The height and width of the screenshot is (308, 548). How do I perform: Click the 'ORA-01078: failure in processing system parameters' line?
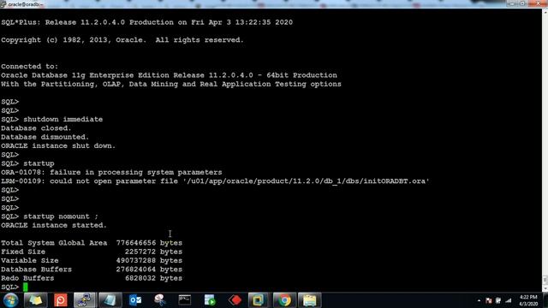pos(111,173)
